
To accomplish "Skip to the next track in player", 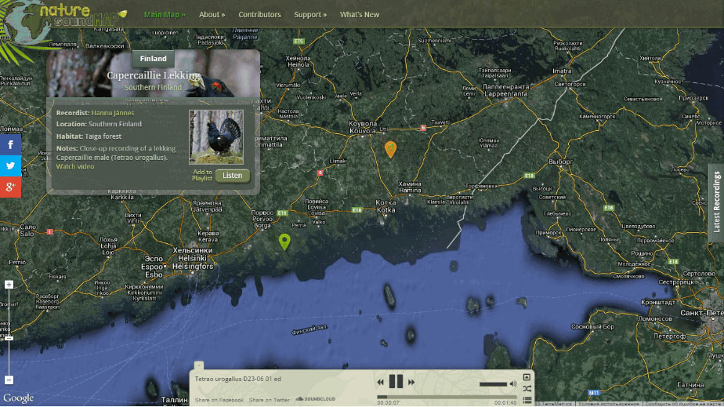I will coord(411,382).
